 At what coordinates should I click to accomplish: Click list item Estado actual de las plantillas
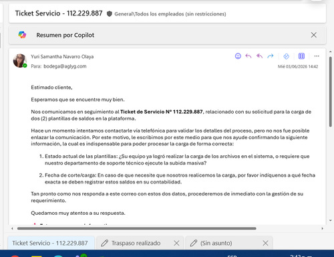tap(177, 159)
